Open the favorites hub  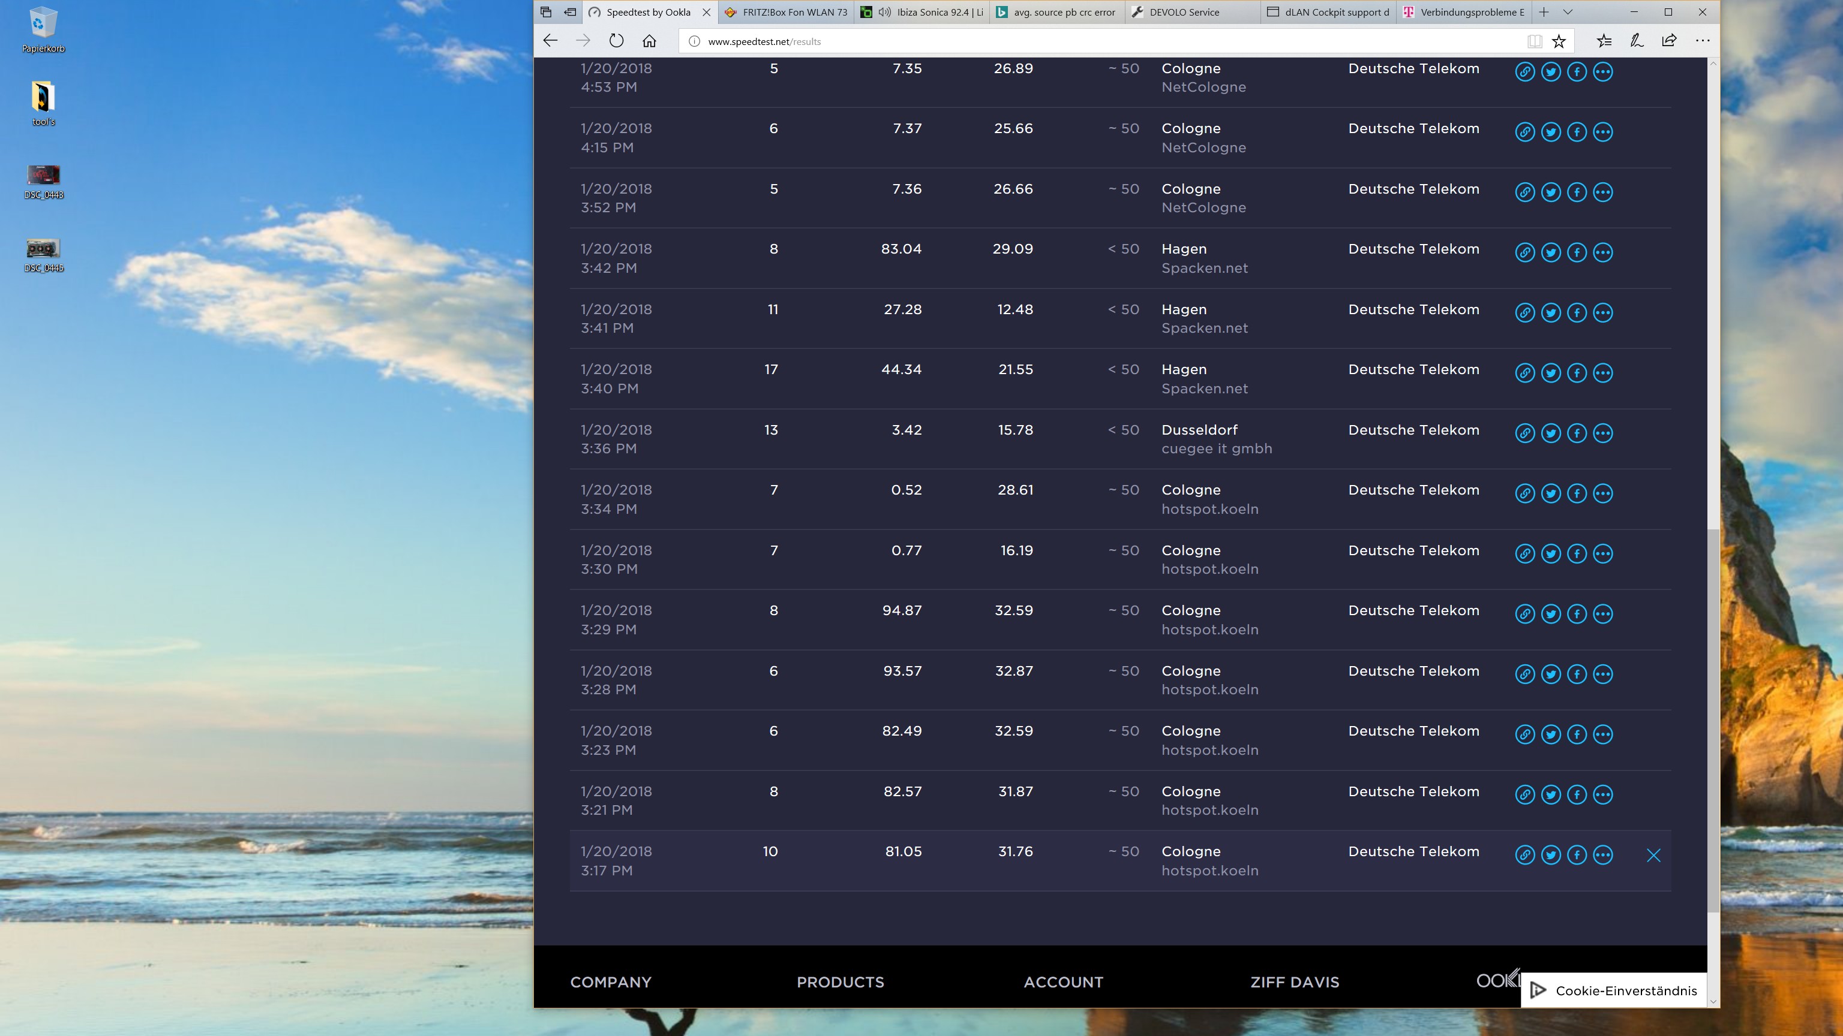coord(1604,41)
